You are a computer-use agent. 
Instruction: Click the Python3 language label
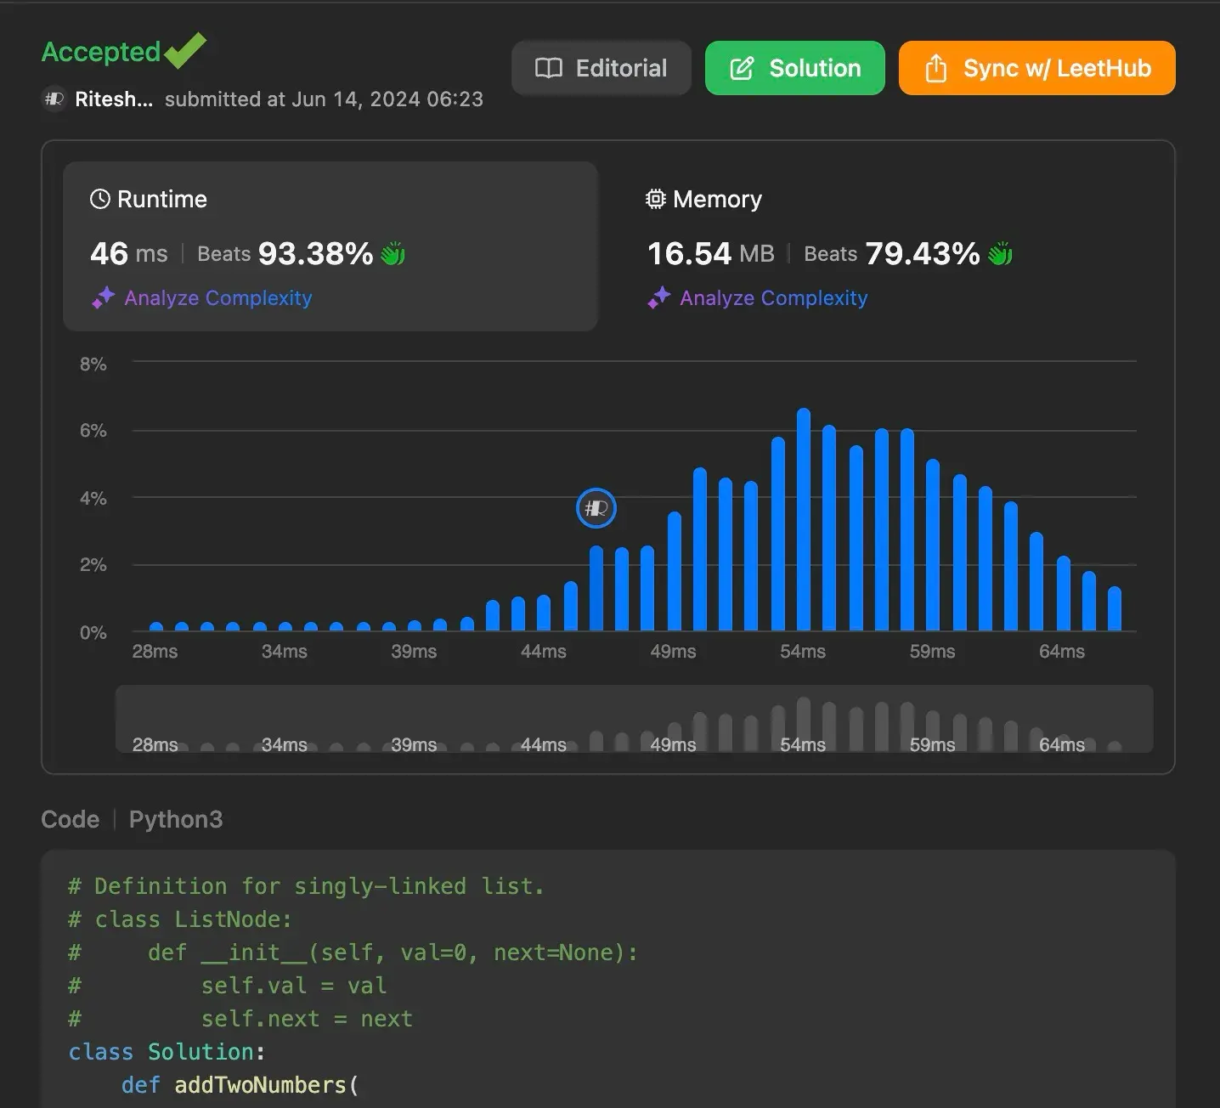pyautogui.click(x=176, y=819)
